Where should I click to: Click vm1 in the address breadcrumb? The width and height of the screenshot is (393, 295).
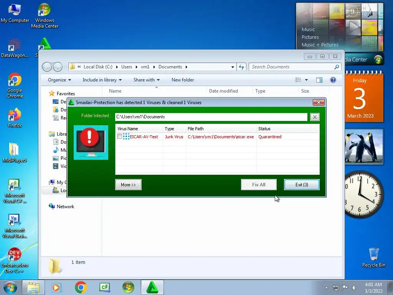coord(145,67)
